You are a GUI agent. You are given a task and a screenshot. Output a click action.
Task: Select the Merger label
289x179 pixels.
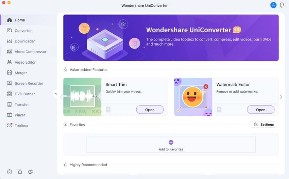pyautogui.click(x=21, y=73)
